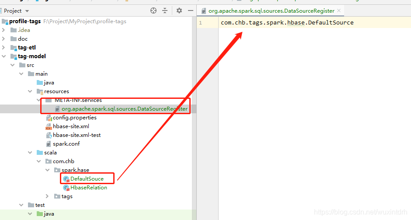The width and height of the screenshot is (411, 220).
Task: Click the src folder icon
Action: [x=22, y=65]
